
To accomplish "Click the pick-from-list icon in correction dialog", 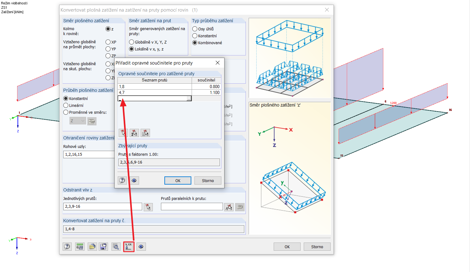I will click(x=145, y=133).
